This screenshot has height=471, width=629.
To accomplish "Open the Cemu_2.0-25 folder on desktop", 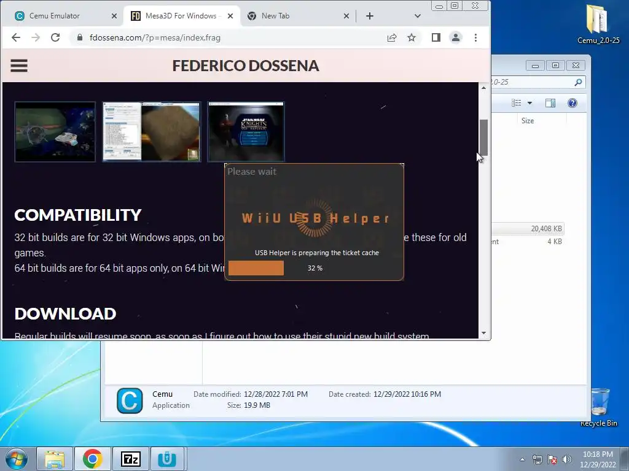I will pyautogui.click(x=598, y=24).
